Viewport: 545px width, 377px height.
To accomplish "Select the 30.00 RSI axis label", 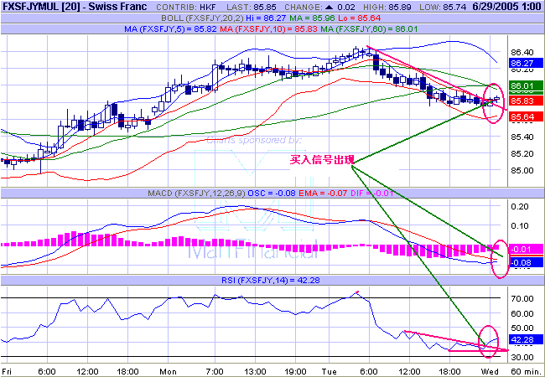I will click(522, 358).
